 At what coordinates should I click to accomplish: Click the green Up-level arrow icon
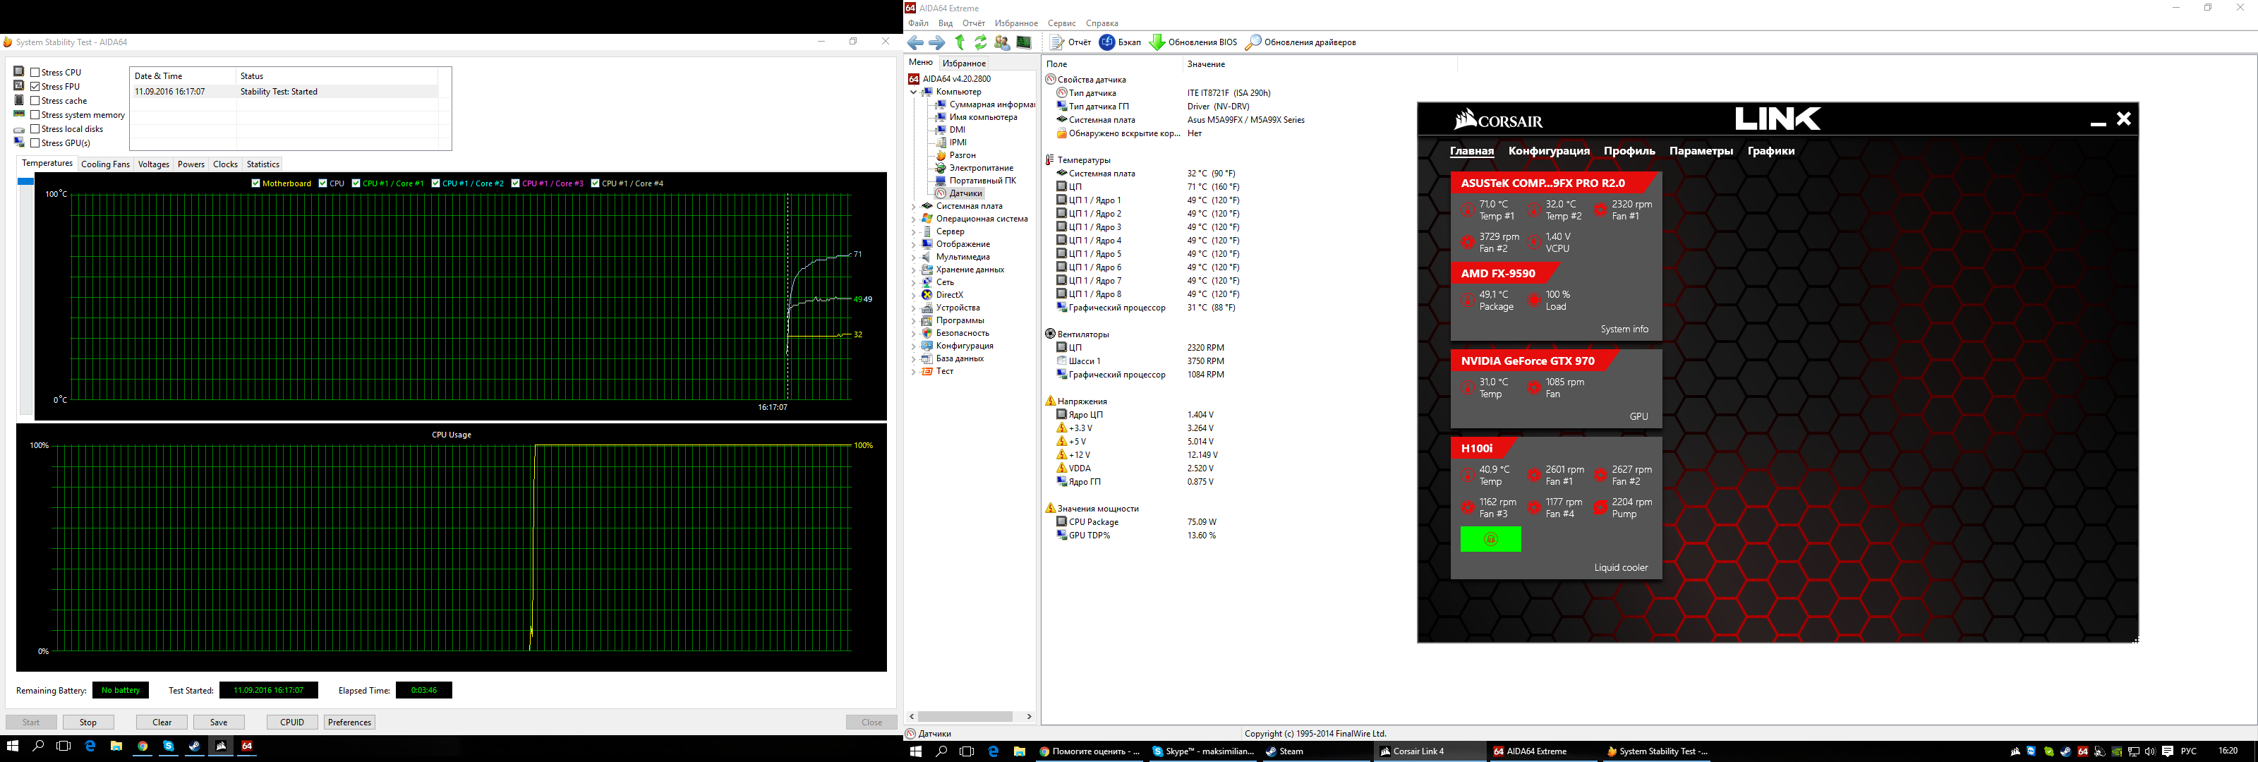point(960,42)
